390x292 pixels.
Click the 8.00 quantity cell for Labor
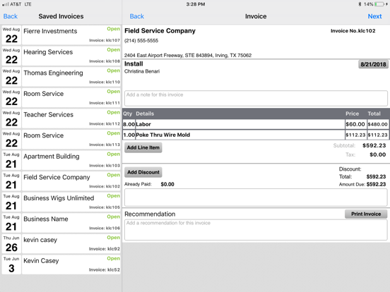coord(129,124)
